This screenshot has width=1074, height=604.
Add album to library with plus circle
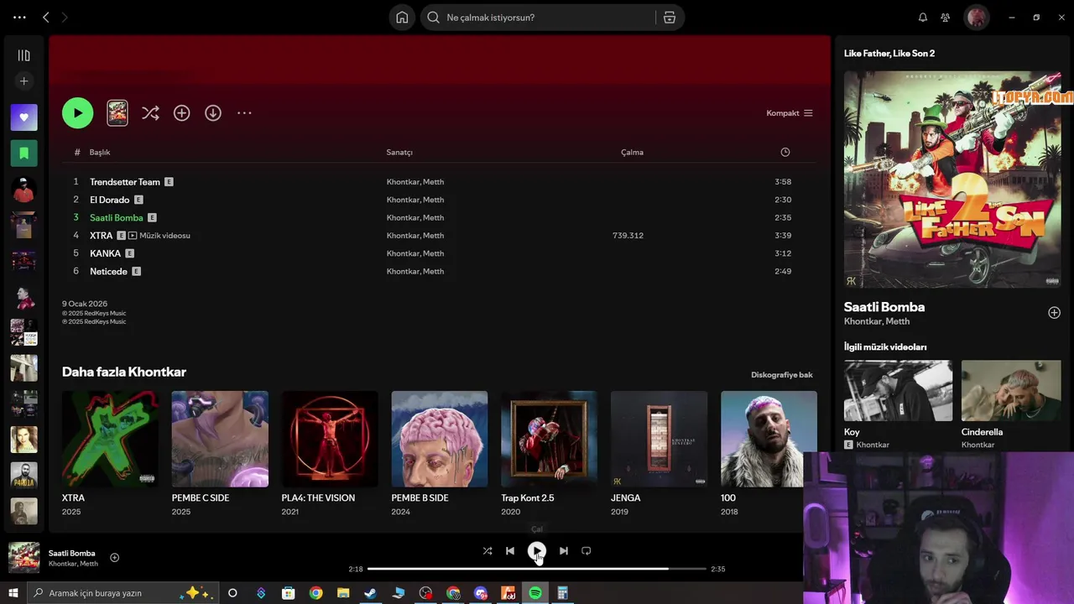click(182, 113)
